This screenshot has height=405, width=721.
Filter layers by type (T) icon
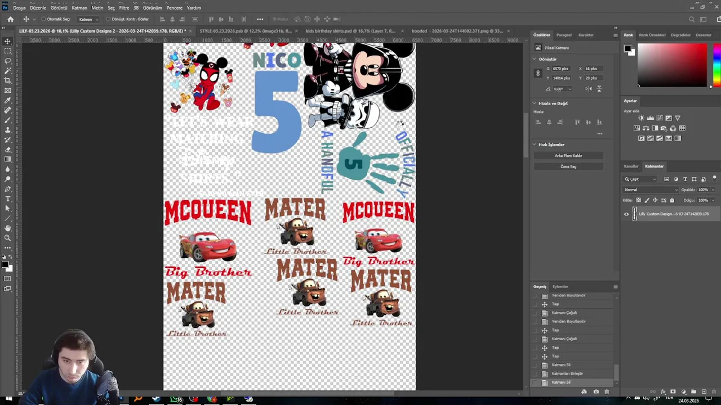(x=685, y=179)
